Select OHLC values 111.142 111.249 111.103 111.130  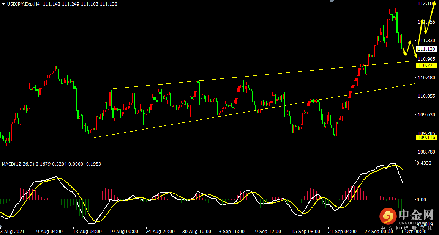click(80, 4)
